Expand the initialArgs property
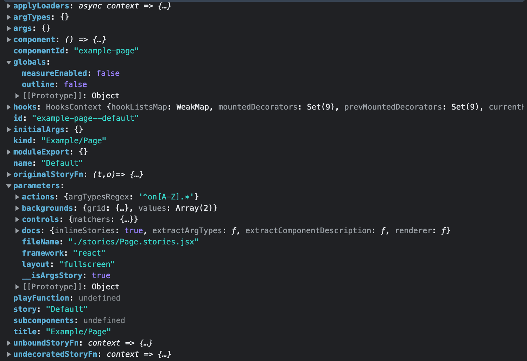This screenshot has height=361, width=527. click(9, 129)
